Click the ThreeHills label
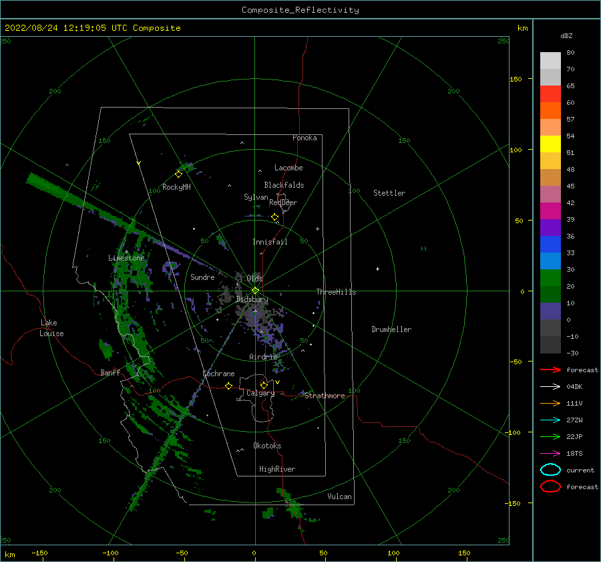The height and width of the screenshot is (562, 601). 336,292
